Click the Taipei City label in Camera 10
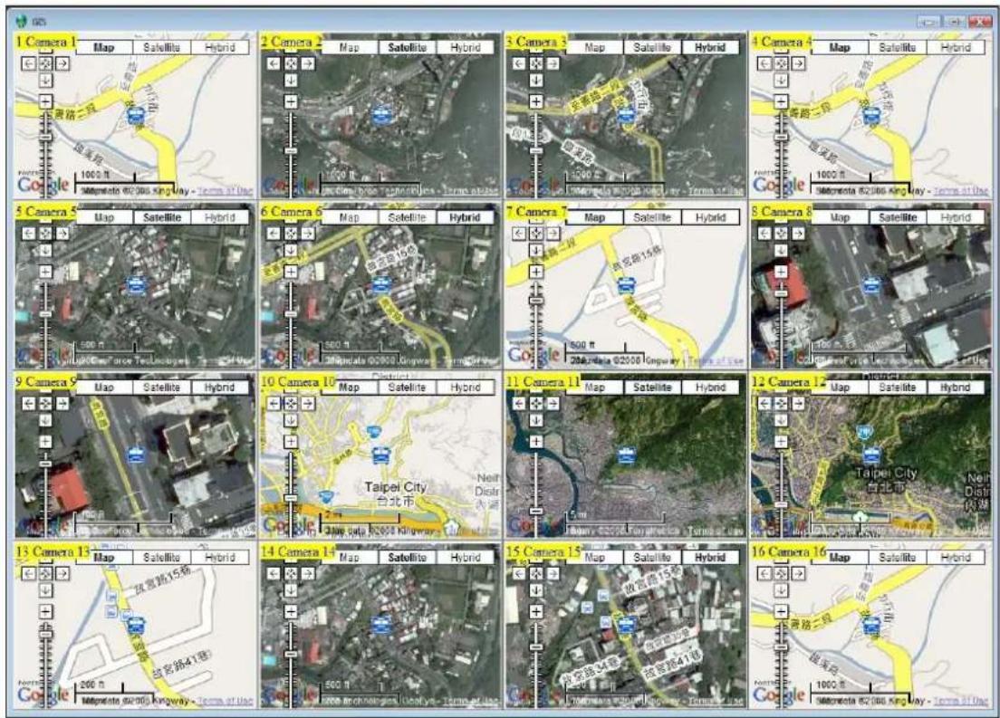 (395, 487)
